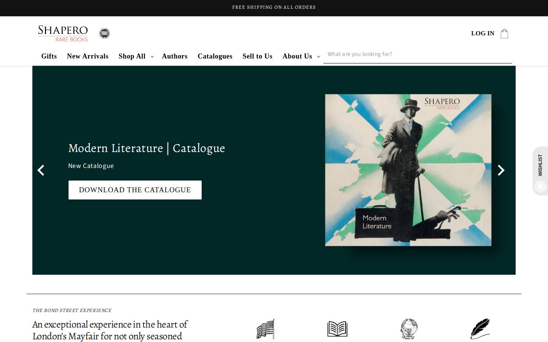The height and width of the screenshot is (342, 548).
Task: Click the globe icon
Action: [x=409, y=329]
